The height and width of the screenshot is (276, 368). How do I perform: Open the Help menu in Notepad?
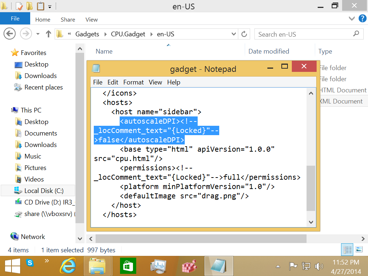(174, 82)
